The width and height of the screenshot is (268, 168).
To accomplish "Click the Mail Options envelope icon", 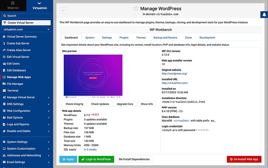I will [x=4, y=118].
